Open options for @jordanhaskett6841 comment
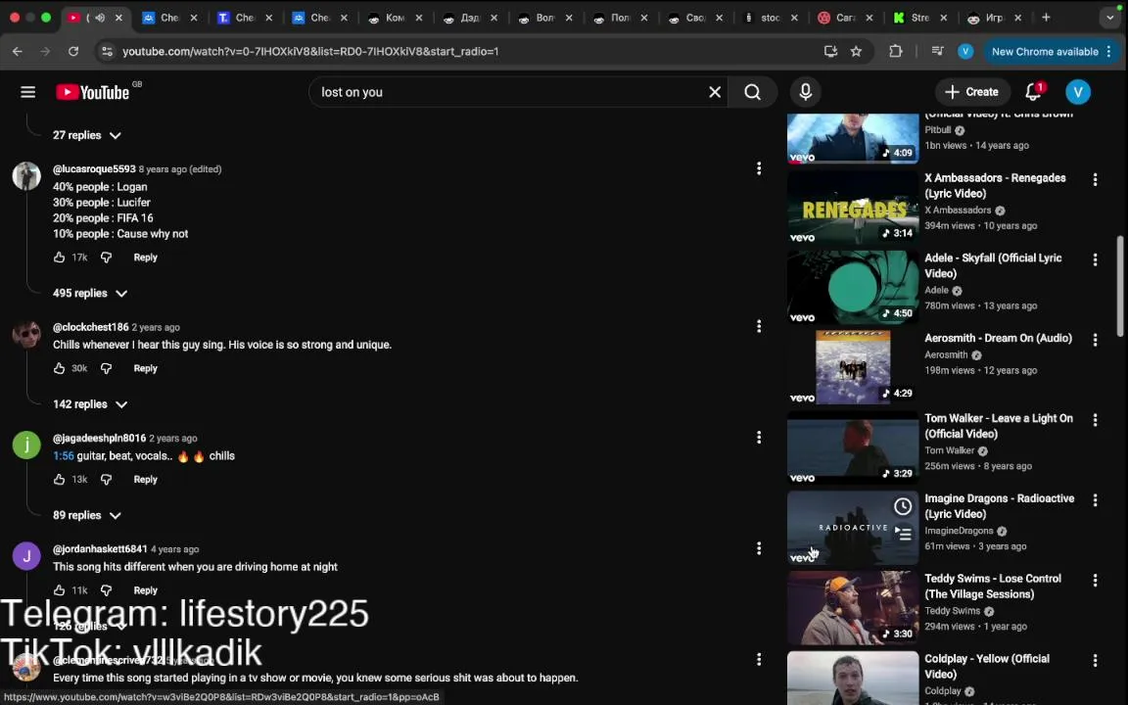1128x705 pixels. [758, 548]
